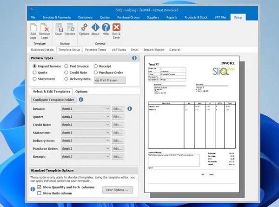The height and width of the screenshot is (207, 279).
Task: Select the Credit Note radio button
Action: click(66, 73)
